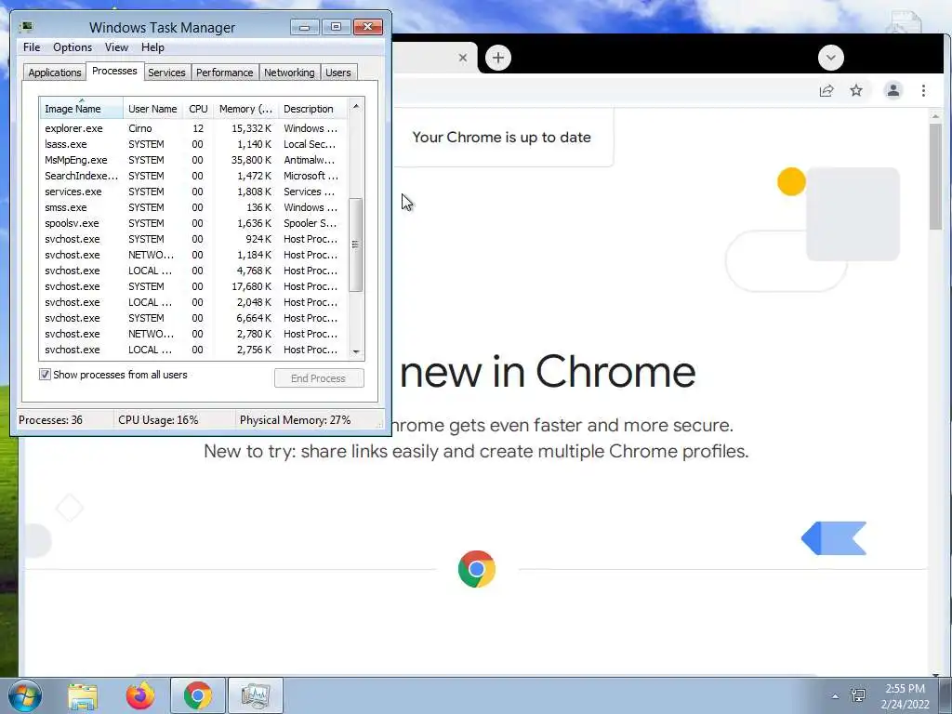Show hidden system tray icons
Viewport: 952px width, 714px height.
(x=835, y=696)
